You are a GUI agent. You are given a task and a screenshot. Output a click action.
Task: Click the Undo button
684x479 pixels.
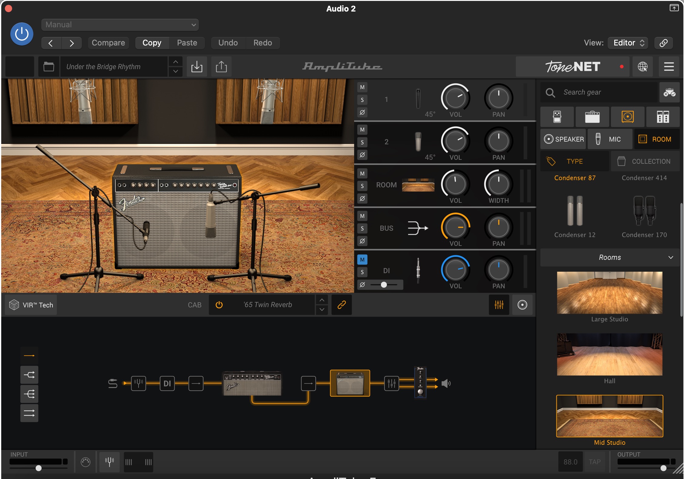pos(228,43)
